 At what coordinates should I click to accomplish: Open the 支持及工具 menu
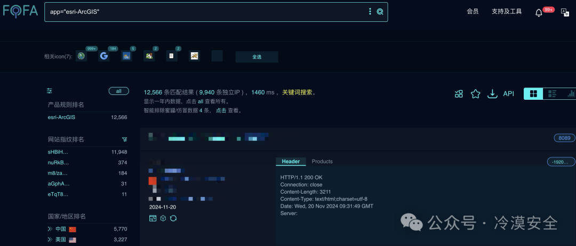click(x=507, y=11)
